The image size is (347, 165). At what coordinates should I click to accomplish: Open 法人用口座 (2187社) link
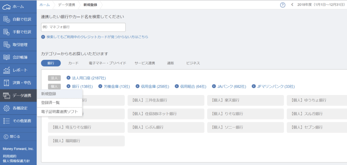coord(89,78)
